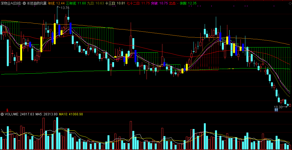Image resolution: width=292 pixels, height=150 pixels.
Task: Click the VOLUME: 24817.63 value
Action: 19,114
